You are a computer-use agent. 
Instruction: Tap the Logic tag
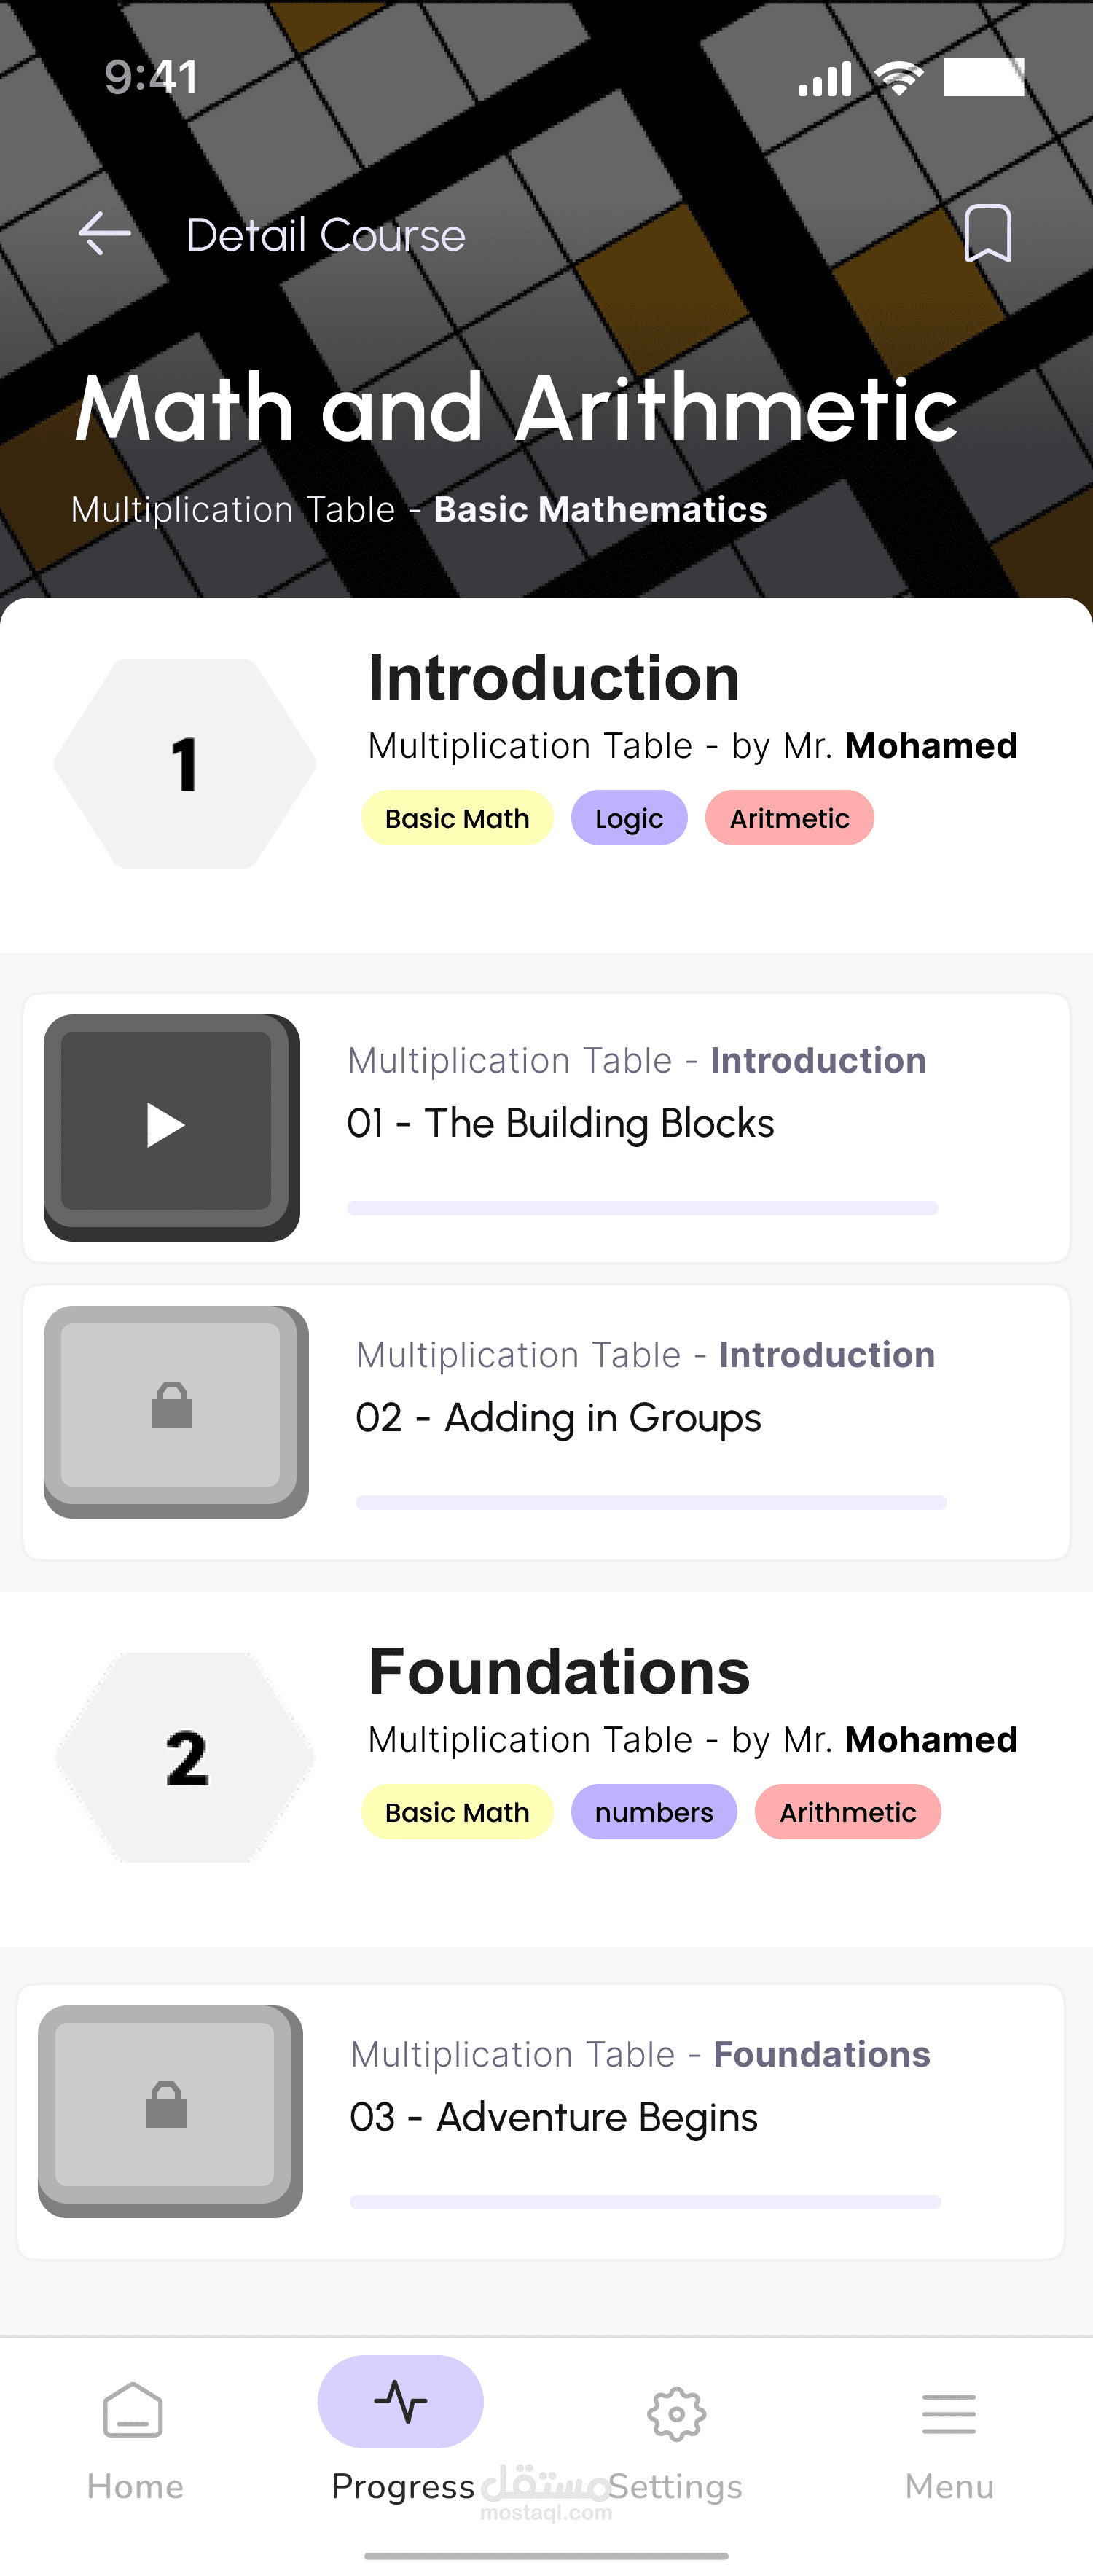tap(629, 818)
